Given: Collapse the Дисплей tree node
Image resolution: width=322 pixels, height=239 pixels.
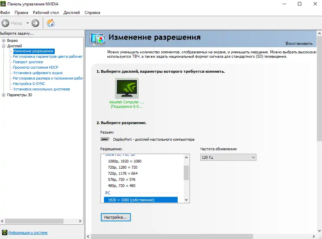Looking at the screenshot, I should (x=3, y=46).
